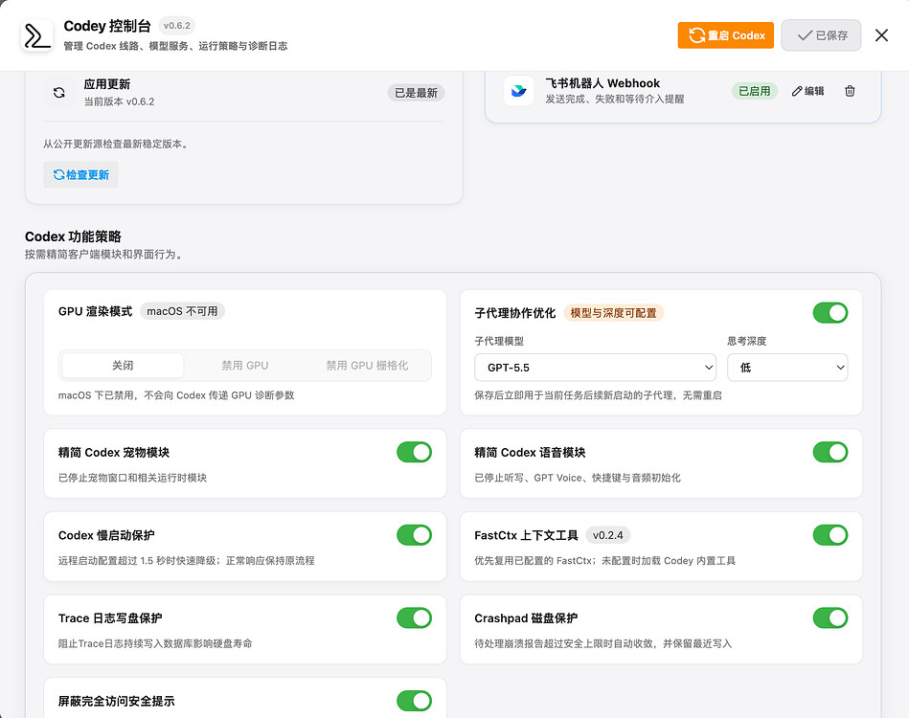The height and width of the screenshot is (718, 909).
Task: Toggle 精简 Codex 语音模块 switch
Action: tap(830, 452)
